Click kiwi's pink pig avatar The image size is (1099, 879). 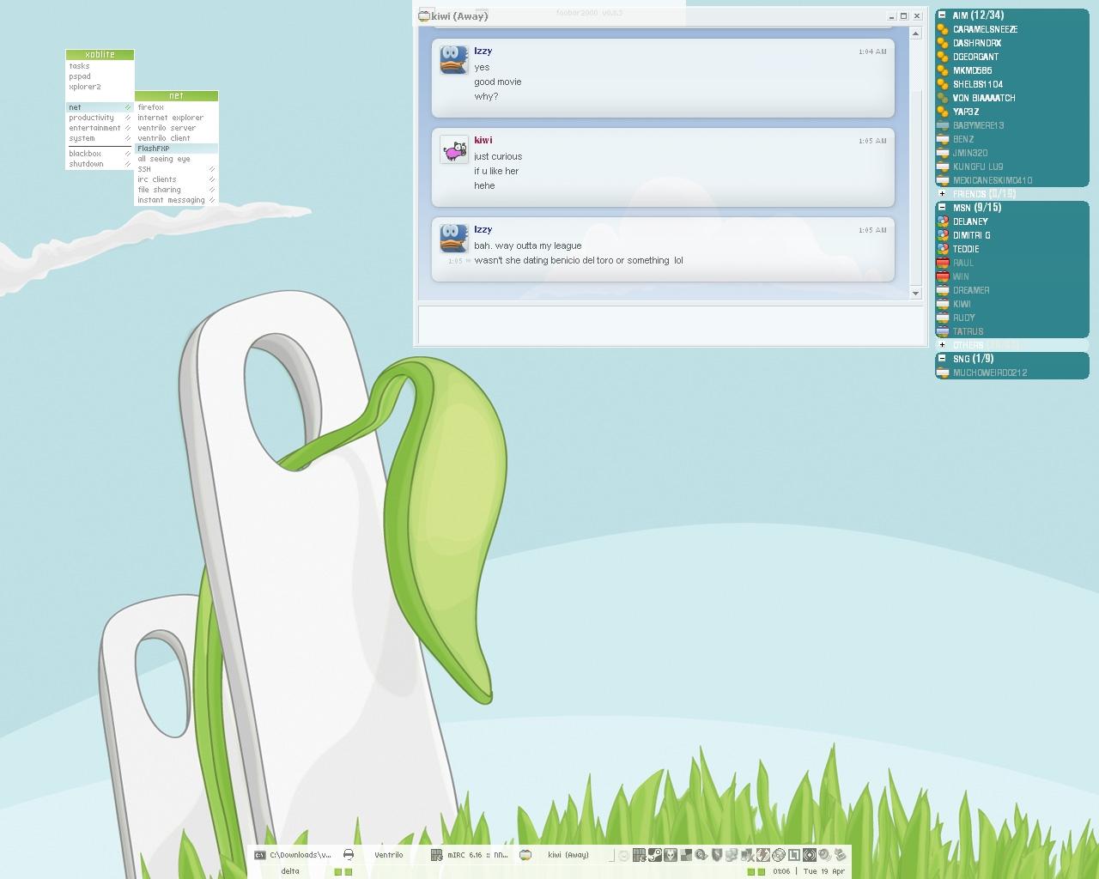[454, 149]
